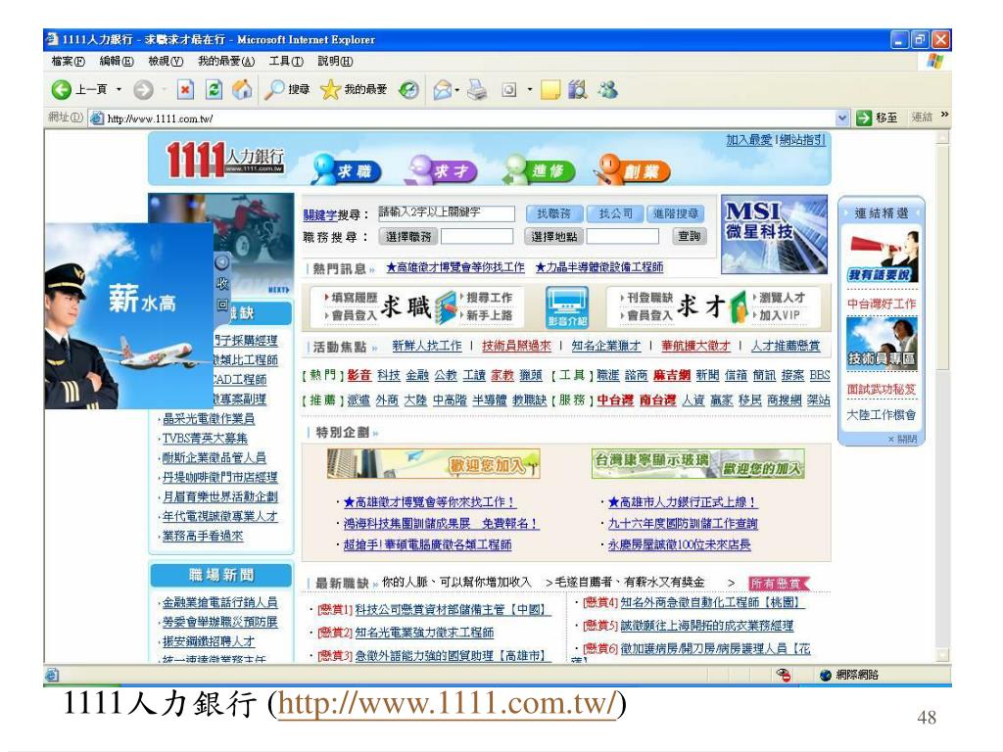
Task: Click the 進階搜尋 advanced search button
Action: point(676,213)
